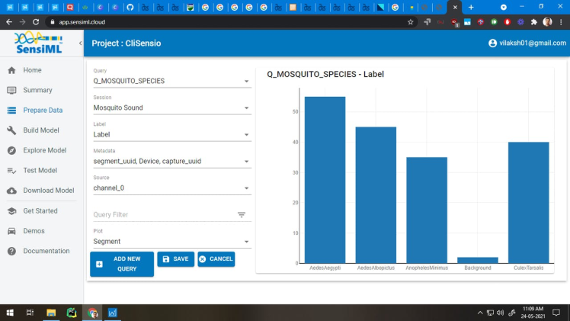Click the AedesAlbopictus bar in chart
This screenshot has height=321, width=570.
(x=376, y=195)
